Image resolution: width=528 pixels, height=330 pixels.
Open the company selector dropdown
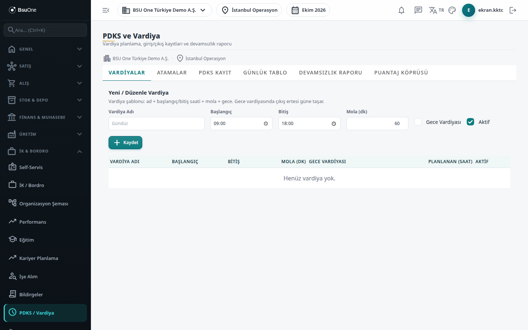165,10
